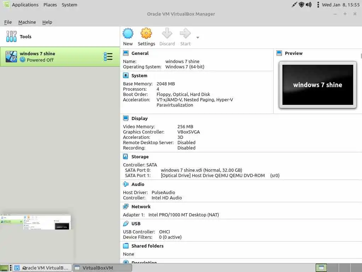Viewport: 362px width, 272px height.
Task: Click the 2048 MB base memory value
Action: 165,84
